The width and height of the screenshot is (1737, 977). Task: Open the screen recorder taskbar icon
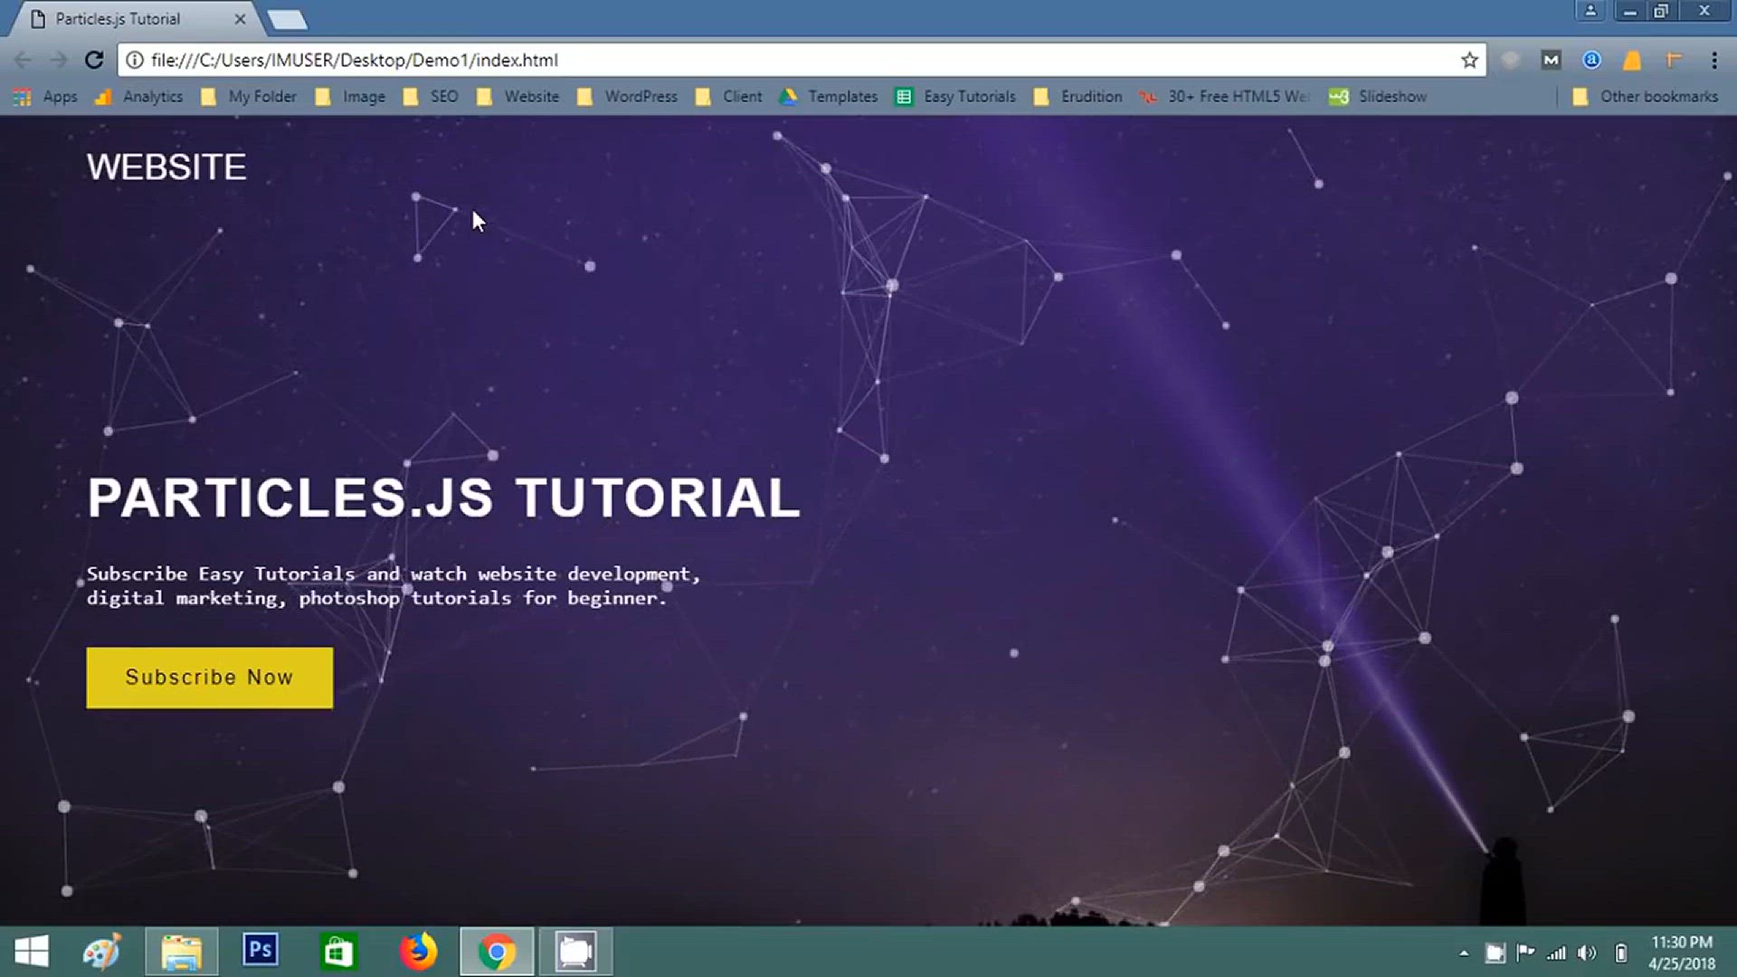(575, 952)
